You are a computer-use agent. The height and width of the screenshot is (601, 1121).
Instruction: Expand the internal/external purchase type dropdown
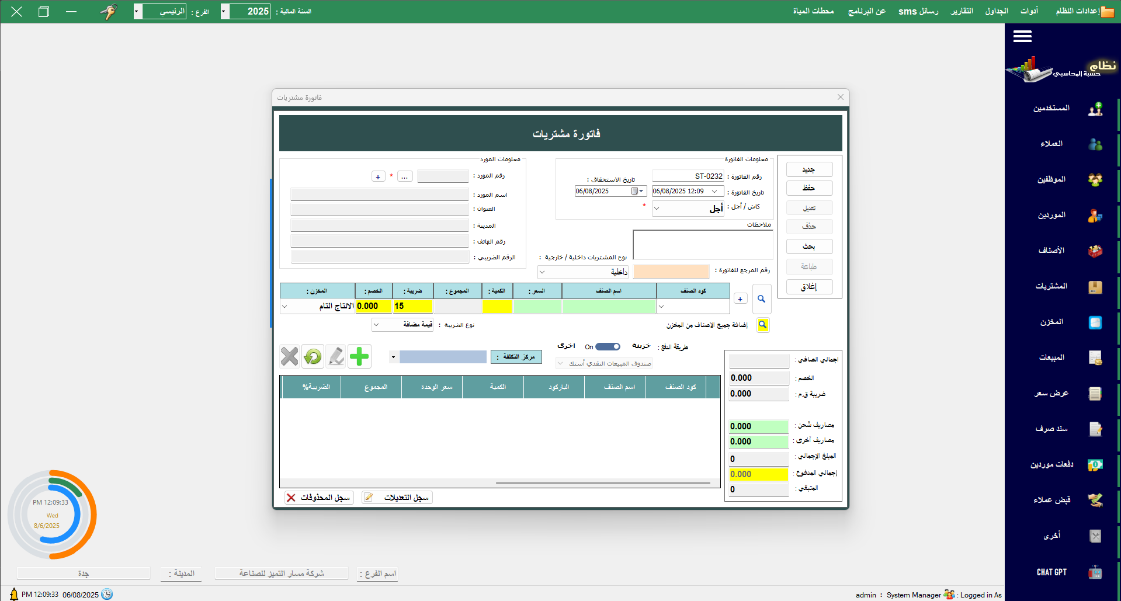[x=542, y=272]
